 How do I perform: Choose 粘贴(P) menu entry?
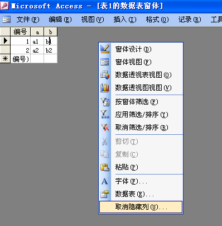pos(141,167)
